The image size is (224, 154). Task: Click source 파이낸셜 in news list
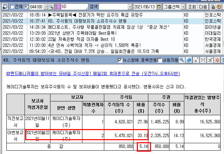213,27
